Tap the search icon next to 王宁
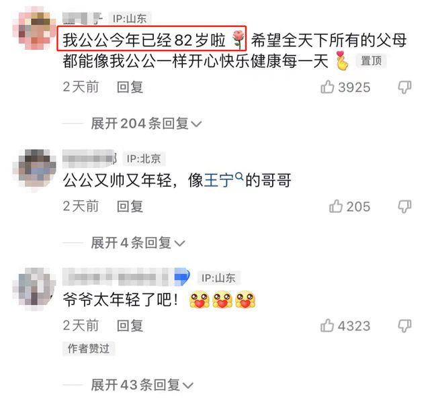Viewport: 430px width, 401px height. tap(239, 176)
